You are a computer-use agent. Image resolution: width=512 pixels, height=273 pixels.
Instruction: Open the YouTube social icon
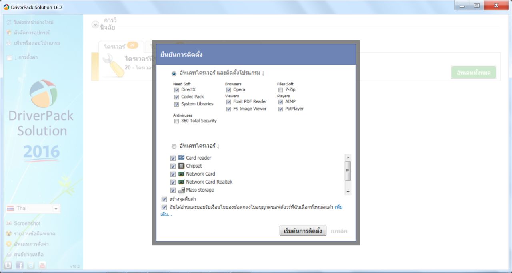[42, 265]
